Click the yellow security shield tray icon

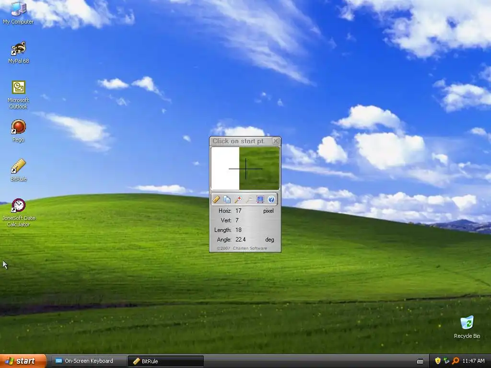(x=438, y=361)
